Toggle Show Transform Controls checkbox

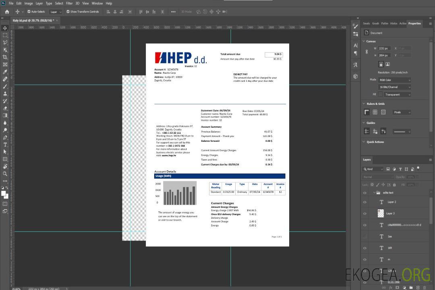(68, 12)
